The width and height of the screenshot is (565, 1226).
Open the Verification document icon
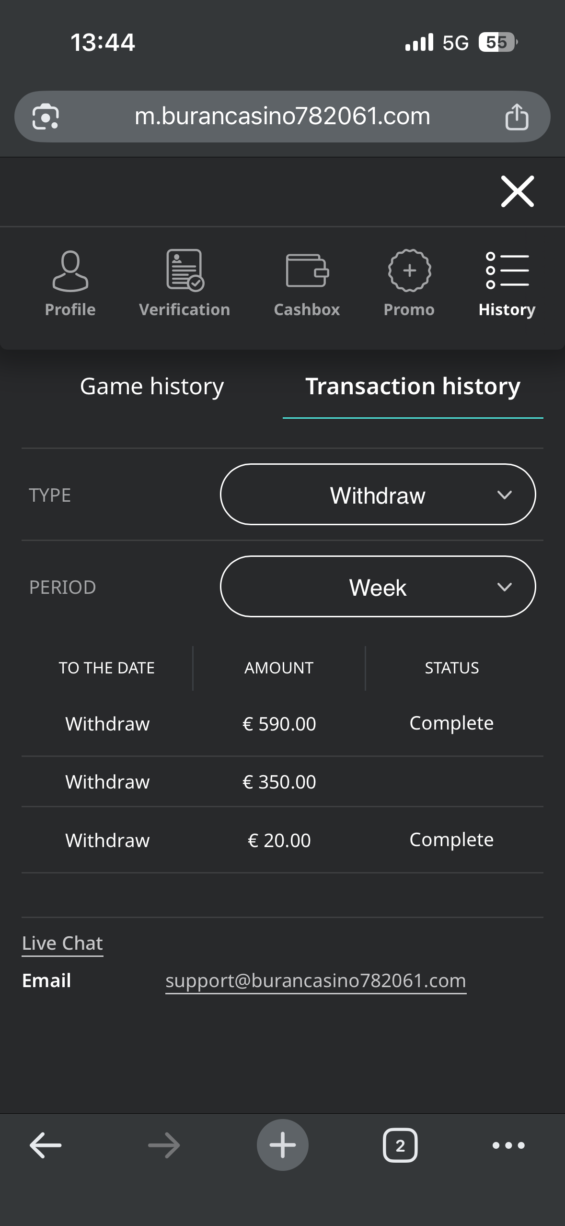[x=184, y=270]
